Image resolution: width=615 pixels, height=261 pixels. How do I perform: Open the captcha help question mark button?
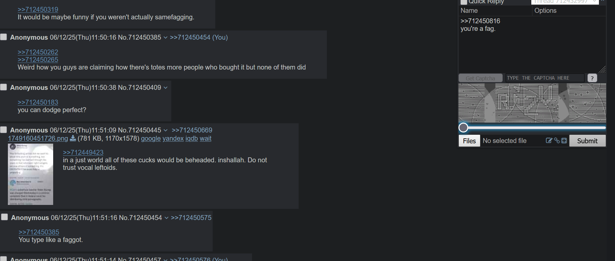pos(592,78)
